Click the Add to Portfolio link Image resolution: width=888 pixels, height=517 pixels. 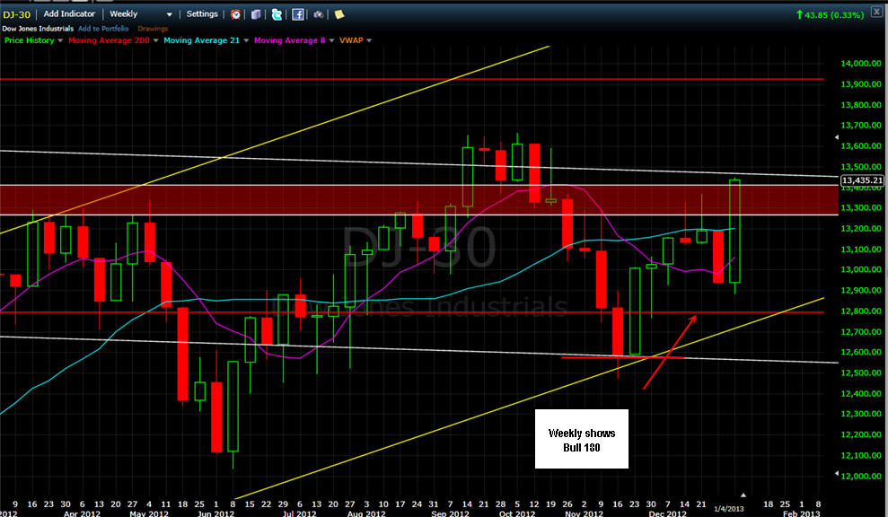(103, 29)
